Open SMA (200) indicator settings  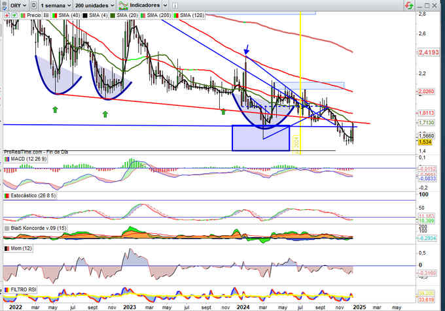pyautogui.click(x=159, y=15)
